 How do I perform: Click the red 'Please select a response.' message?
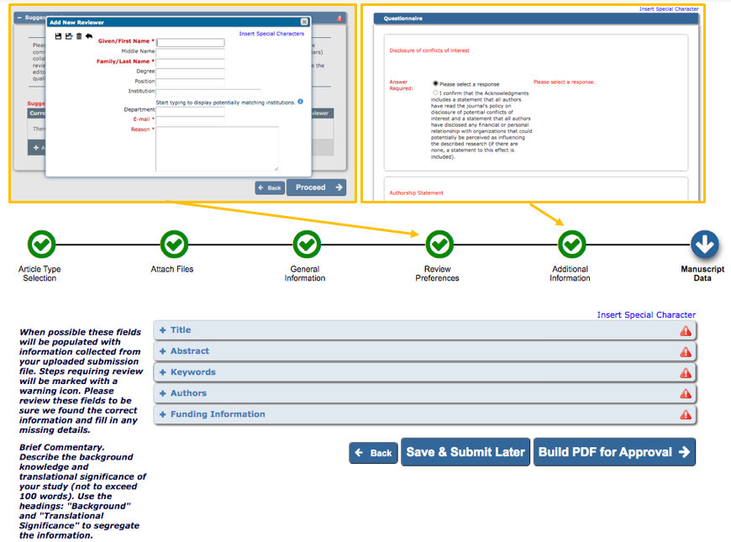coord(564,82)
